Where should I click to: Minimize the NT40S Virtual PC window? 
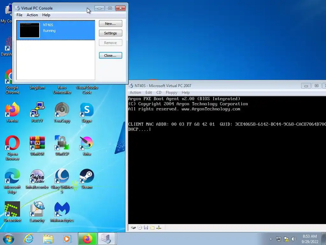[x=306, y=85]
